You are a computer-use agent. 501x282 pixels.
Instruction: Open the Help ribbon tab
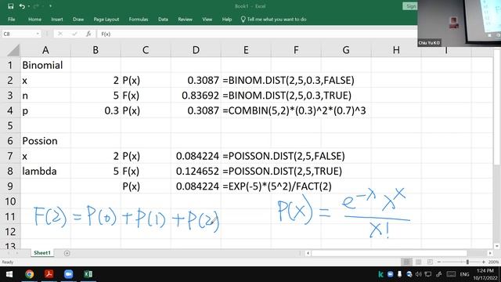[227, 20]
